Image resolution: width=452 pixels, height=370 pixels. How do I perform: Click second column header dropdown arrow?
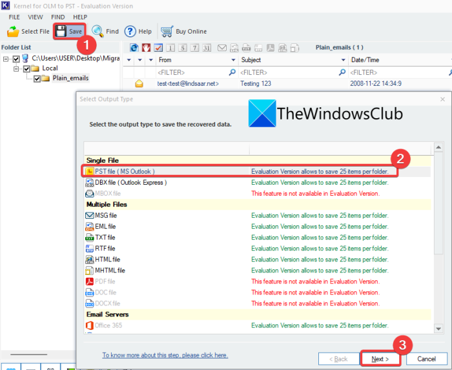point(140,60)
